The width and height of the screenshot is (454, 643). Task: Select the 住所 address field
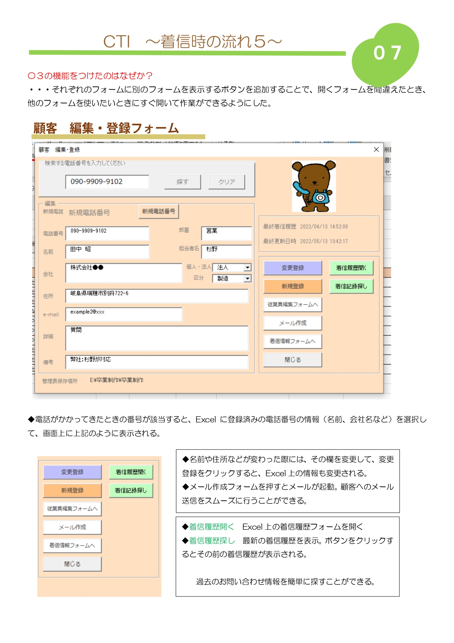tap(157, 296)
